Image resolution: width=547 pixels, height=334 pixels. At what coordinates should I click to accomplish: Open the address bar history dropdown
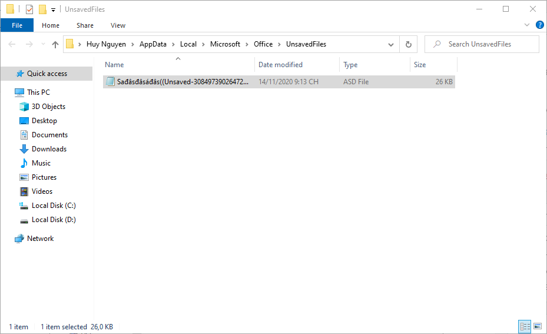391,44
